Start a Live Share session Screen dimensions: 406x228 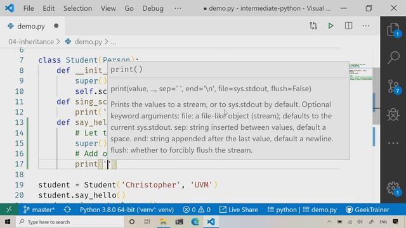tap(239, 210)
